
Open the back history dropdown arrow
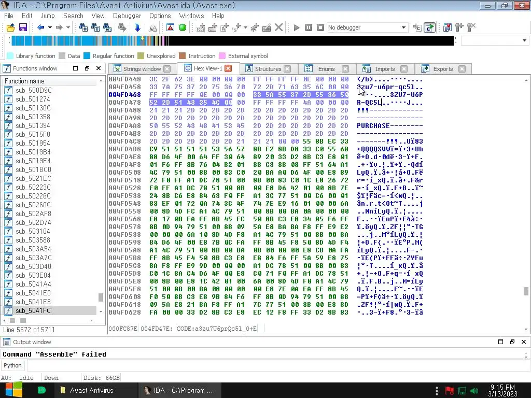tap(50, 27)
